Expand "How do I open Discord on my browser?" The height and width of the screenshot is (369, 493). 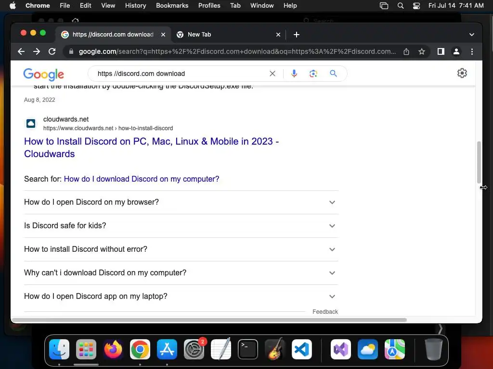[x=181, y=202]
